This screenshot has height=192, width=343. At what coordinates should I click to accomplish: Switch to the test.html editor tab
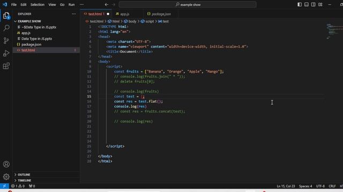click(x=95, y=14)
